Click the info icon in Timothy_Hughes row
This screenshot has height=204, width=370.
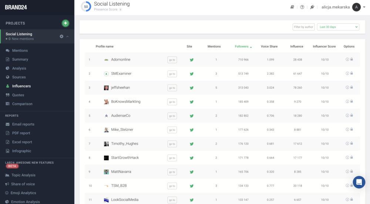tap(347, 143)
